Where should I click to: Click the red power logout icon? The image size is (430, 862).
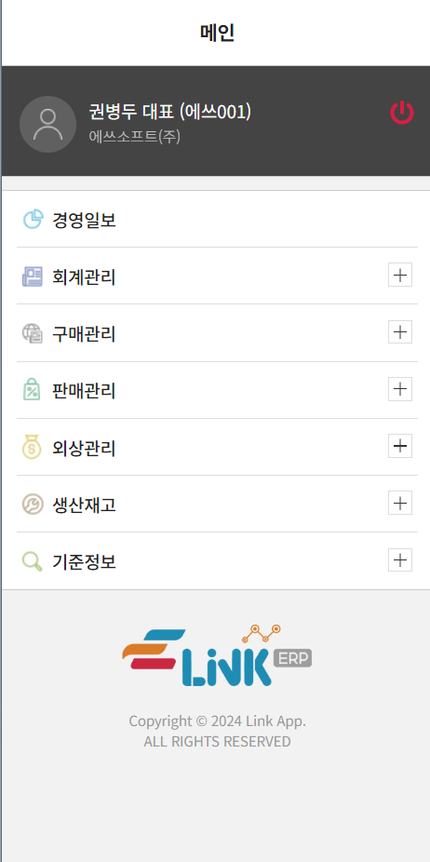(x=402, y=112)
